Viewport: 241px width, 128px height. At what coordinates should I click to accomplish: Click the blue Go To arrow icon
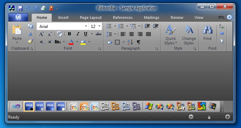(x=222, y=34)
